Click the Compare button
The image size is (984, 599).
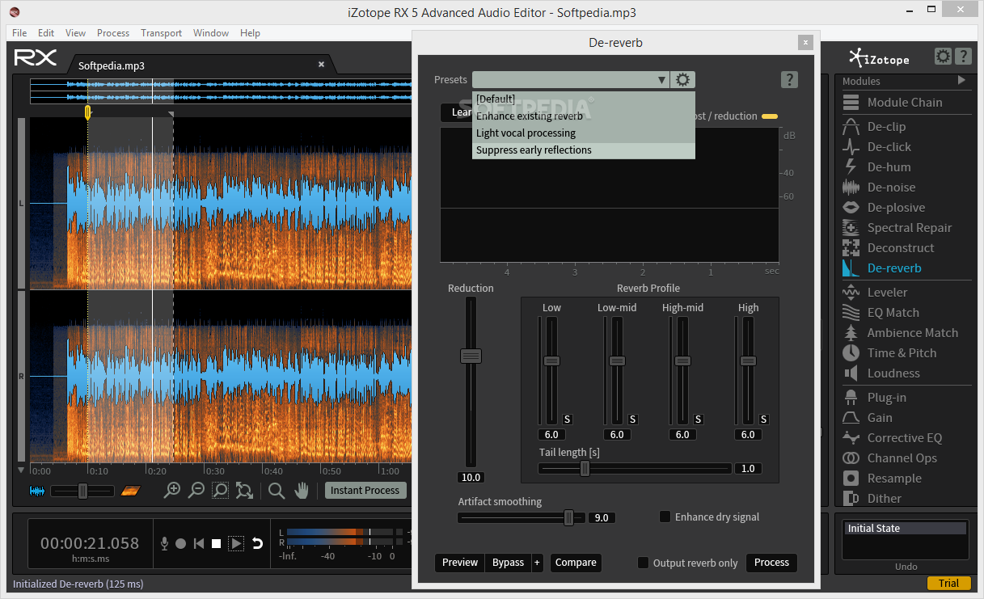point(576,563)
